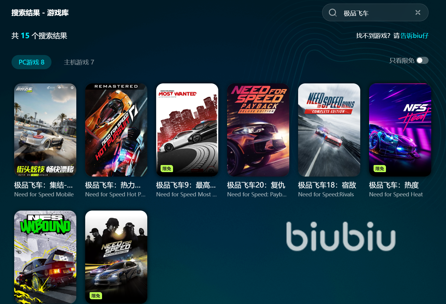
Task: Click title 极品飞车20:复仇
Action: click(x=256, y=185)
